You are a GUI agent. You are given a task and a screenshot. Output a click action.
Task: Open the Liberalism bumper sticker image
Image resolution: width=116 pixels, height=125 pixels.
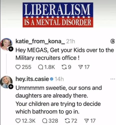(58, 15)
